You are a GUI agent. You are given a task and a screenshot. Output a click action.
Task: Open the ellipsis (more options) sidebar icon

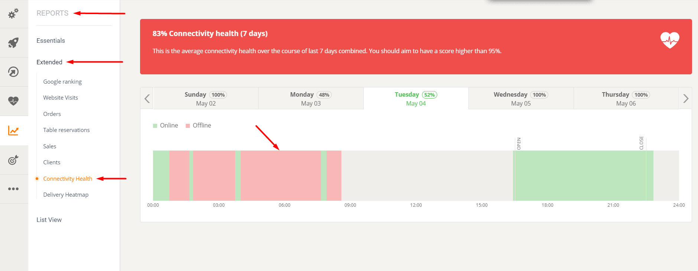(x=13, y=189)
